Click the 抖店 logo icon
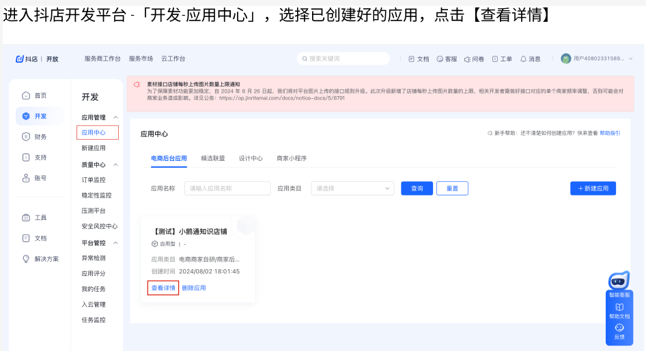The height and width of the screenshot is (351, 646). pyautogui.click(x=19, y=59)
